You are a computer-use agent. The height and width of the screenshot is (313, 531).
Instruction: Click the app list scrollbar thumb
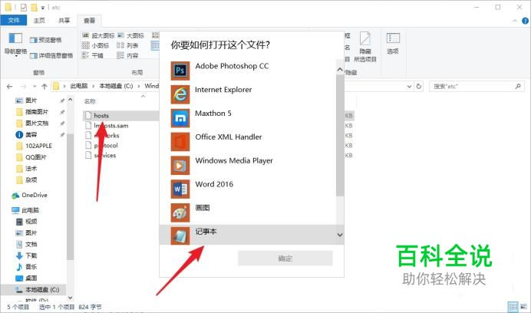(x=340, y=136)
